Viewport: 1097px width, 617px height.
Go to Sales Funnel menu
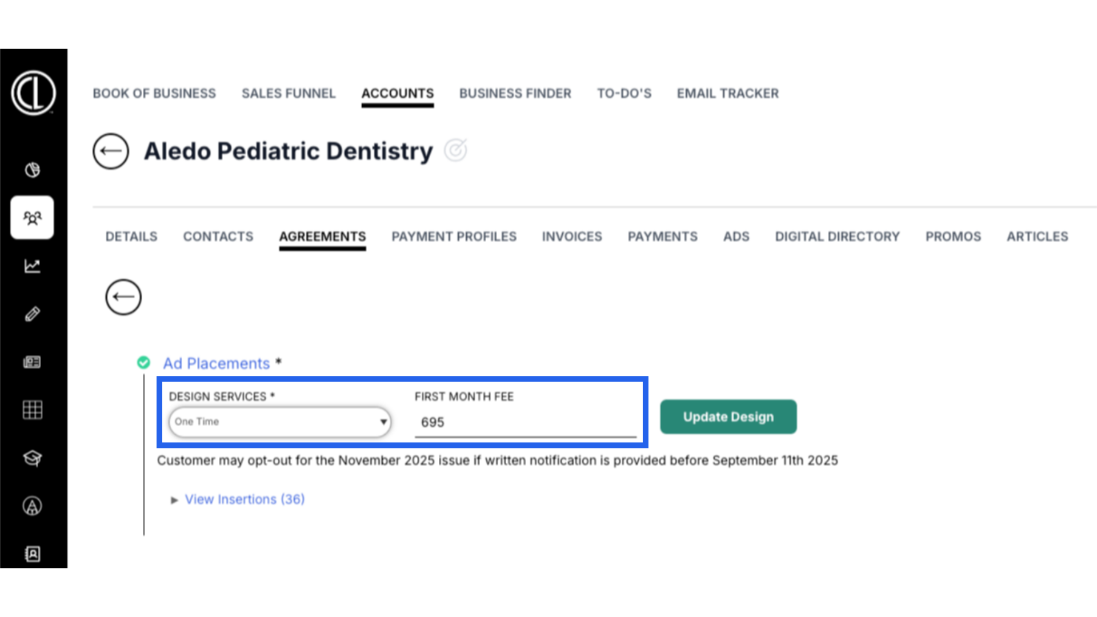pos(289,93)
